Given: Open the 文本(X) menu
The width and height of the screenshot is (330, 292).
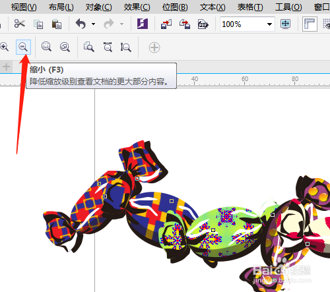Looking at the screenshot, I should tap(213, 7).
